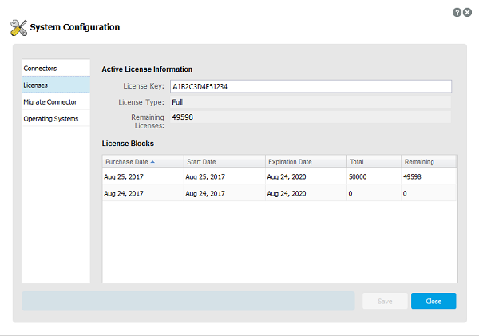This screenshot has width=479, height=336.
Task: Click the Remaining Licenses value field
Action: [x=310, y=117]
